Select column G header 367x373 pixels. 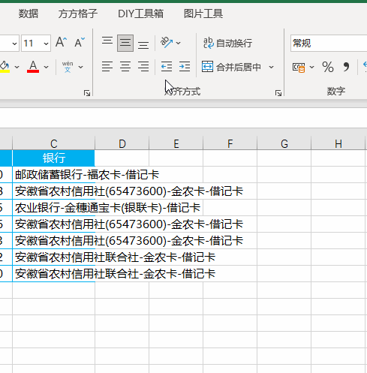(x=284, y=143)
